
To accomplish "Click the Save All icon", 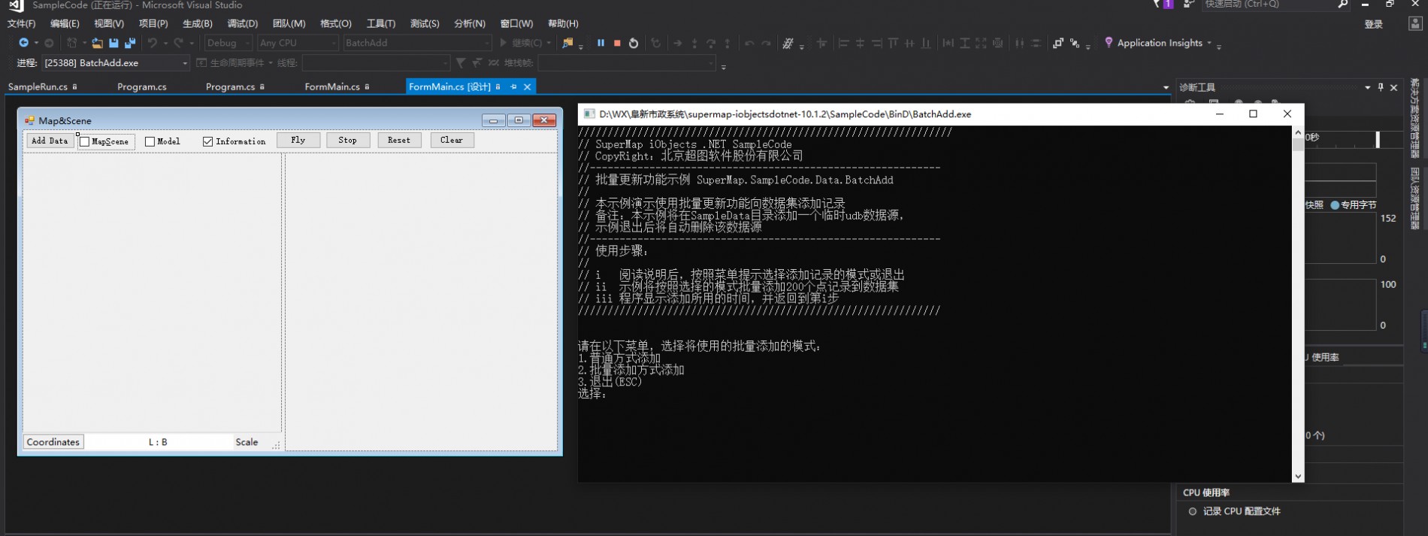I will [x=130, y=43].
